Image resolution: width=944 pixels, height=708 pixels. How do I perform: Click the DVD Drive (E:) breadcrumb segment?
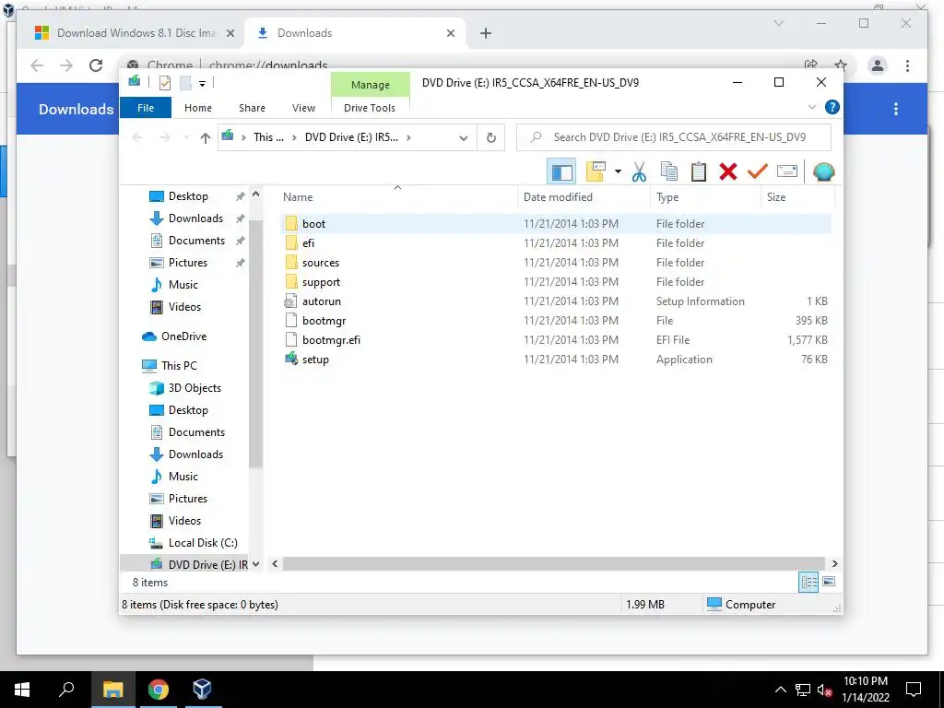click(x=351, y=137)
